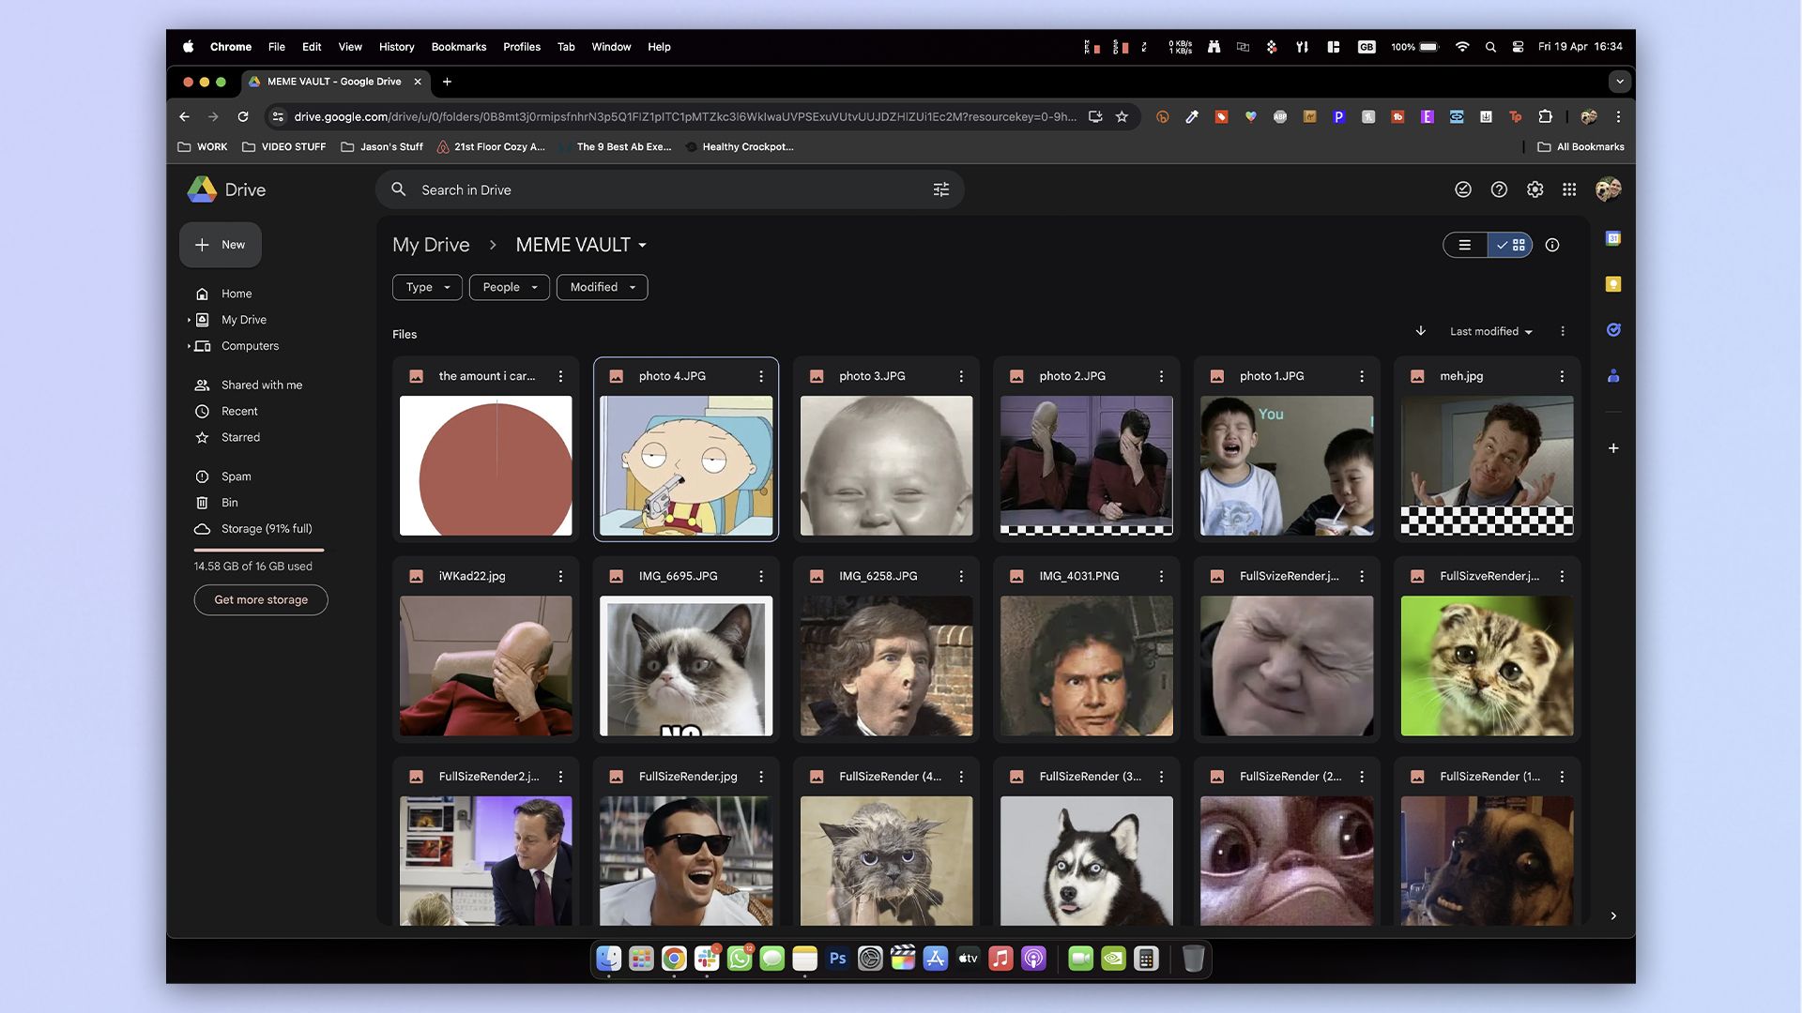The image size is (1802, 1013).
Task: Switch to list view layout
Action: [x=1465, y=245]
